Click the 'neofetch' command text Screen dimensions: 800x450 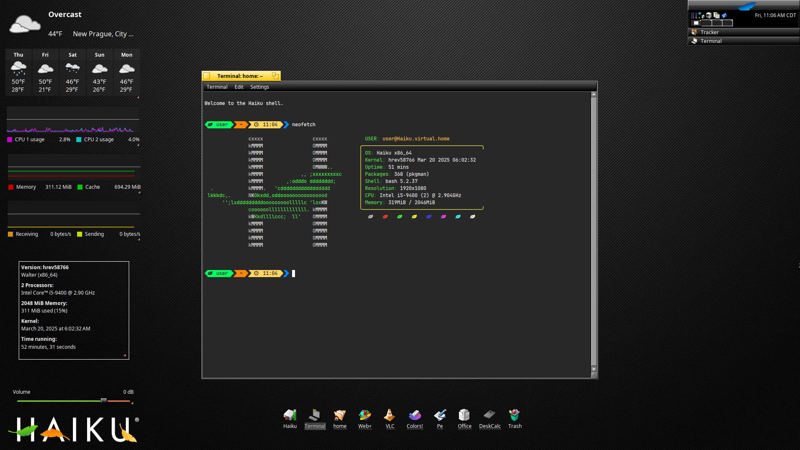303,125
